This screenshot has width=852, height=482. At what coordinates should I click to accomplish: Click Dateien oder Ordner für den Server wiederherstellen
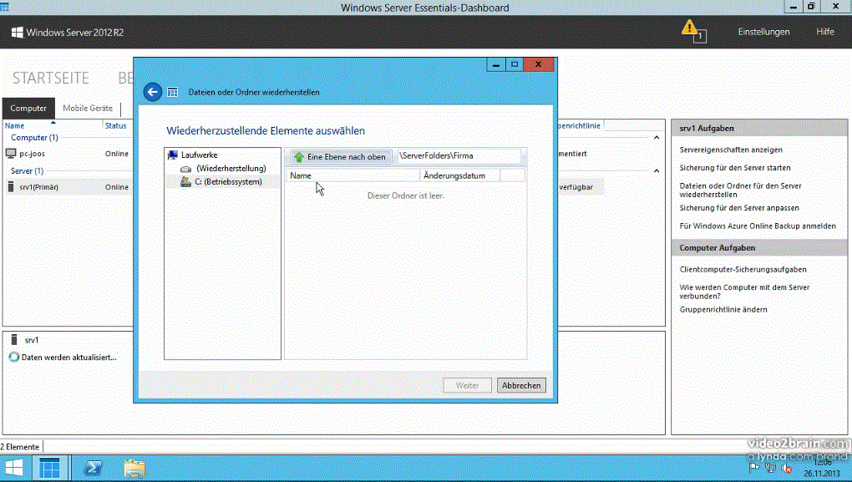click(x=740, y=190)
